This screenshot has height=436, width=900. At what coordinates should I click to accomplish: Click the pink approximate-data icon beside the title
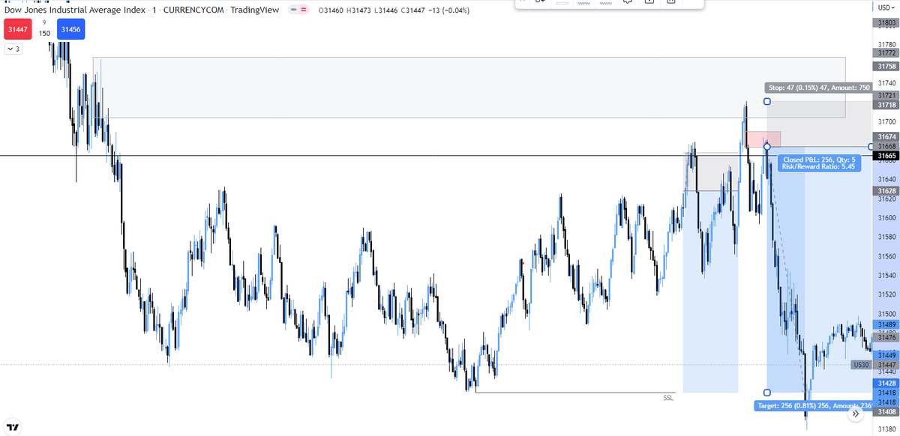[304, 10]
